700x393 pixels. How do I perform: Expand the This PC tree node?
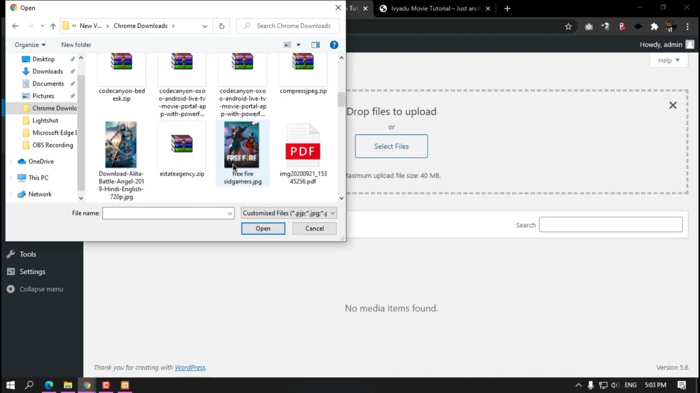click(11, 178)
